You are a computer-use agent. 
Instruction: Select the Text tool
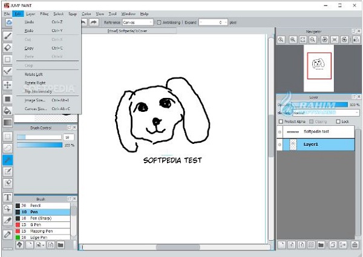point(8,197)
